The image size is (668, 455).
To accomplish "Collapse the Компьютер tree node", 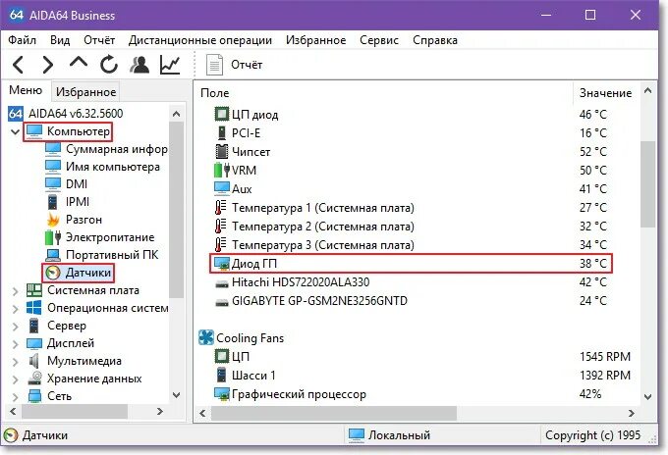I will click(x=16, y=131).
